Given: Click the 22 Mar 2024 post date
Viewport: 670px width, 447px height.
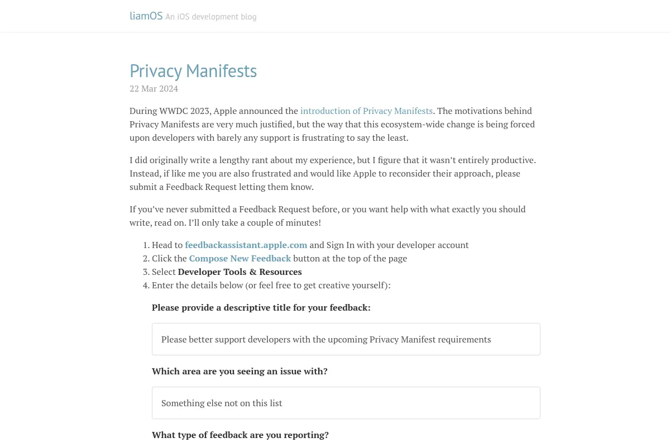Looking at the screenshot, I should (154, 89).
